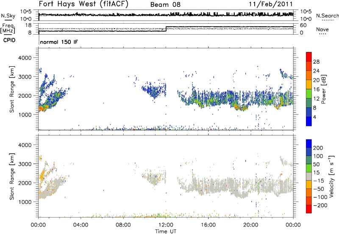Click the date '11/Feb/2011'
The width and height of the screenshot is (339, 234).
pos(271,4)
